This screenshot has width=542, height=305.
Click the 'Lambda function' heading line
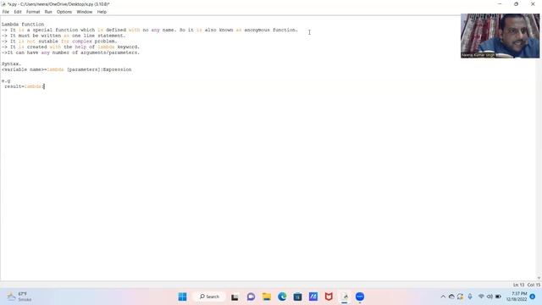(23, 25)
